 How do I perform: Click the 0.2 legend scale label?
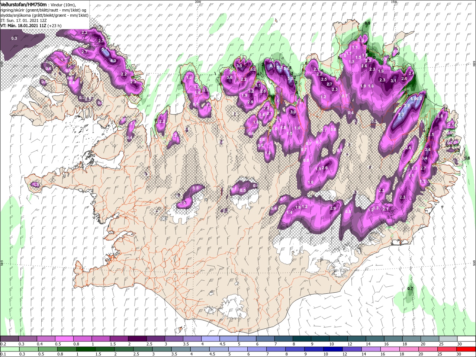[3, 344]
